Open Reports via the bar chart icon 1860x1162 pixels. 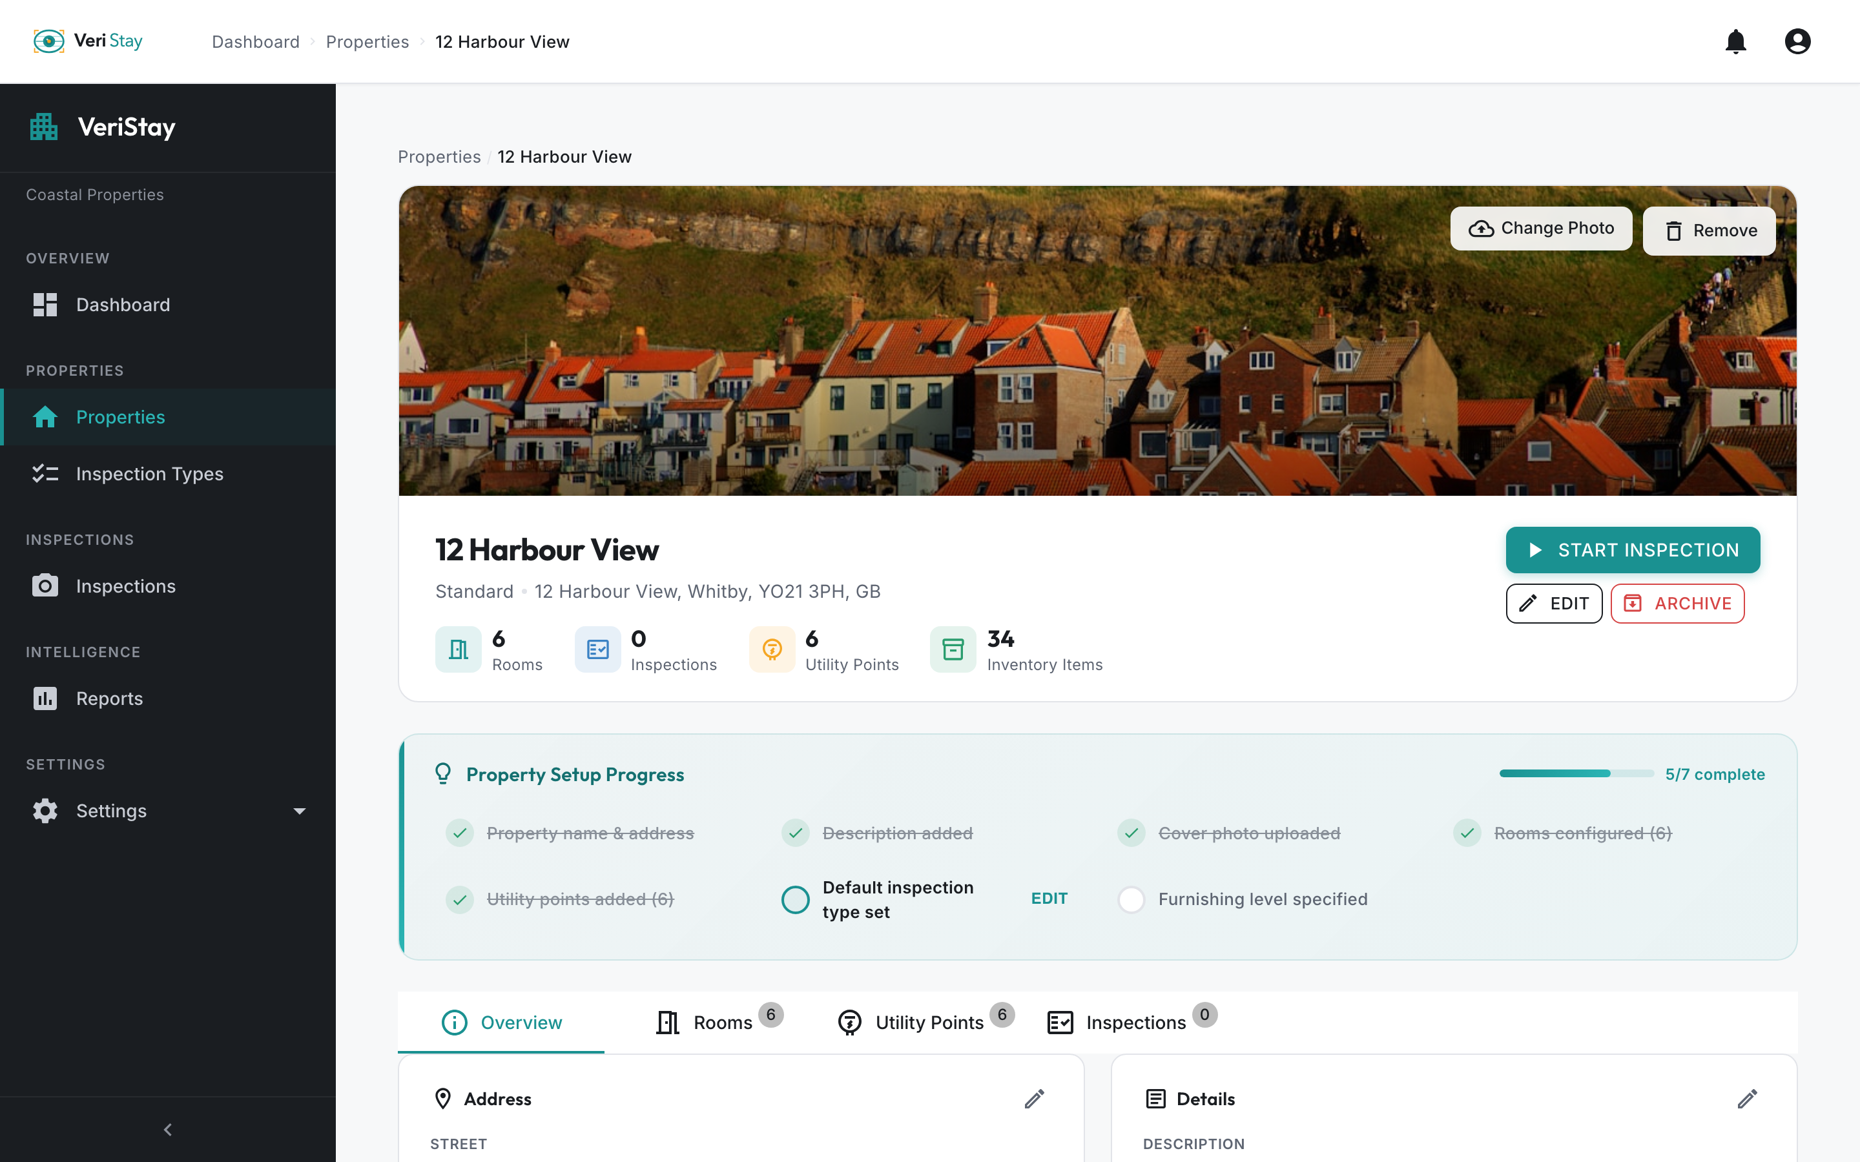tap(45, 698)
